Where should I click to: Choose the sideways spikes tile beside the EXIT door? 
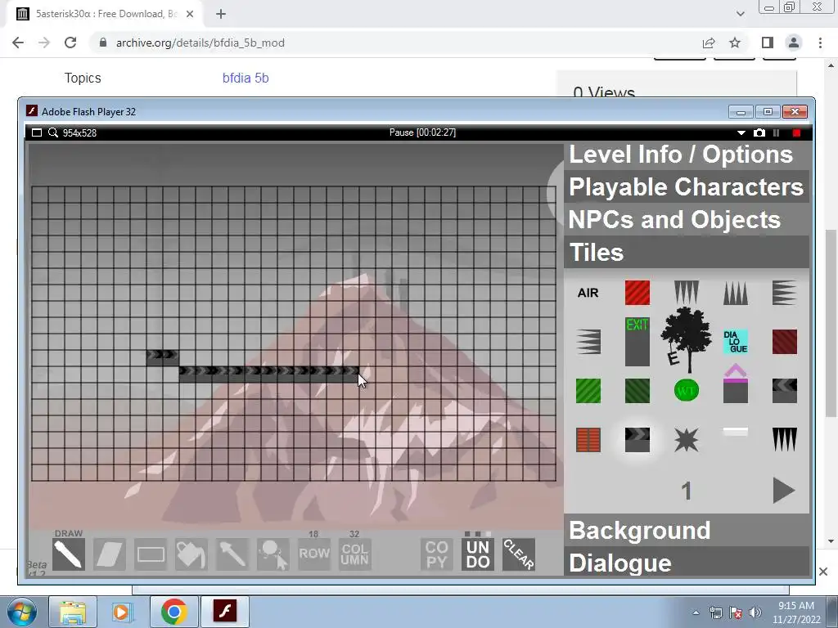coord(588,342)
